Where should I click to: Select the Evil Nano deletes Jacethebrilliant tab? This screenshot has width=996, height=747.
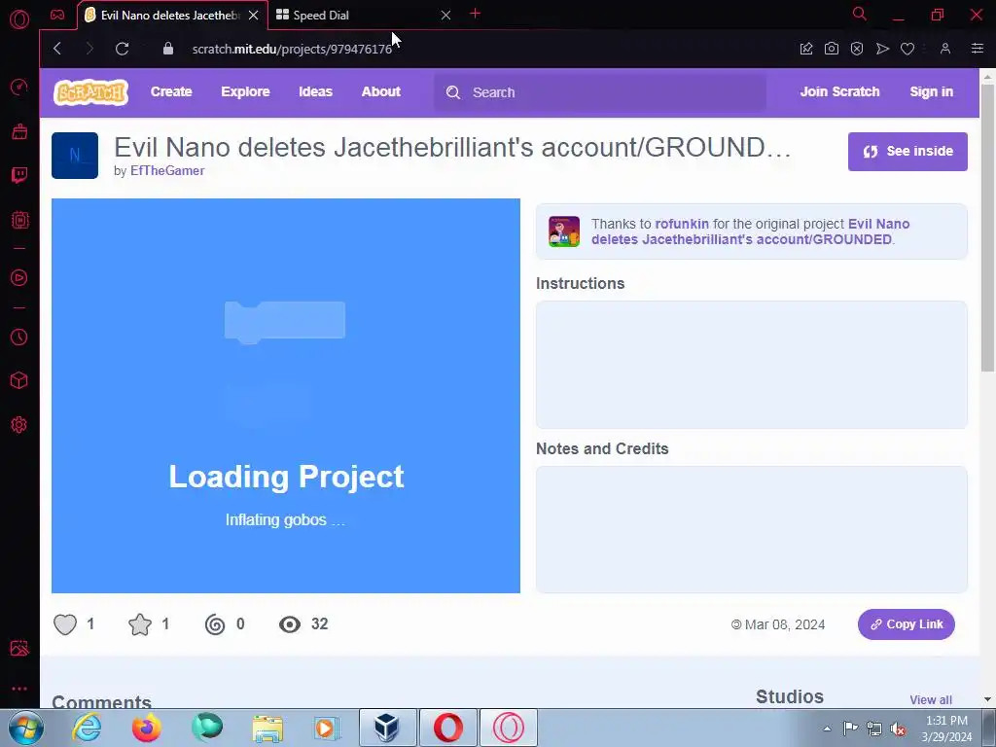tap(171, 16)
